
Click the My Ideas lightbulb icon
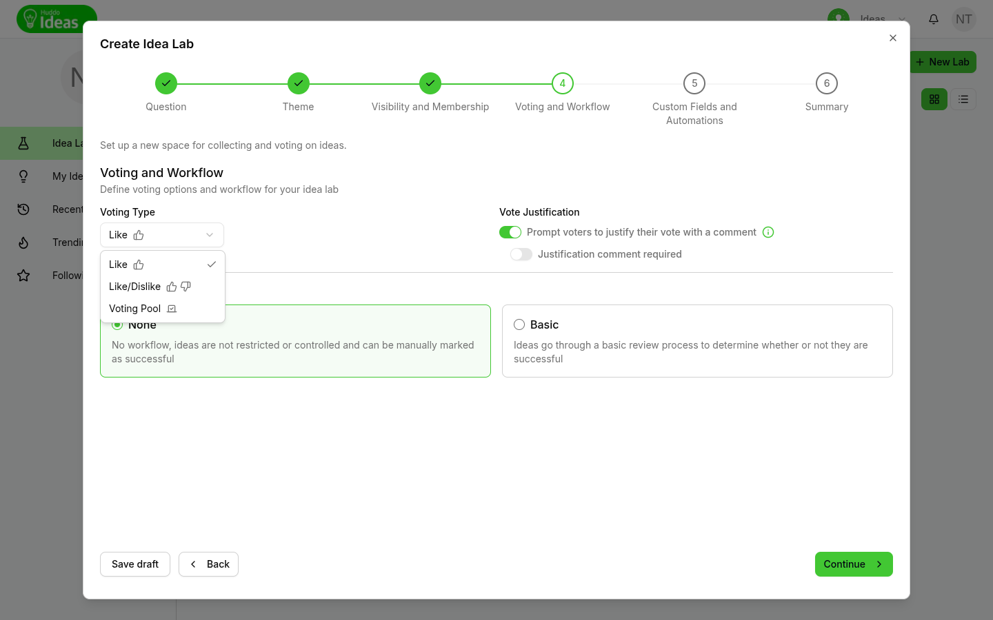click(23, 176)
